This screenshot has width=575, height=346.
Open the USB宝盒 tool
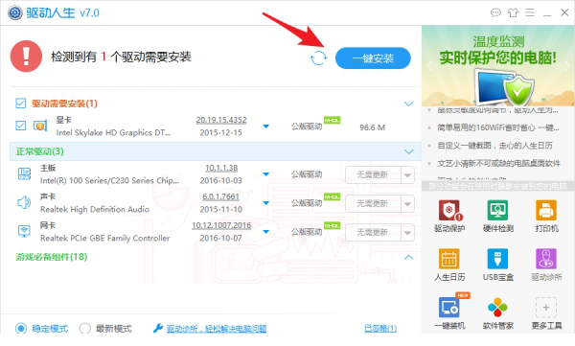pyautogui.click(x=497, y=265)
